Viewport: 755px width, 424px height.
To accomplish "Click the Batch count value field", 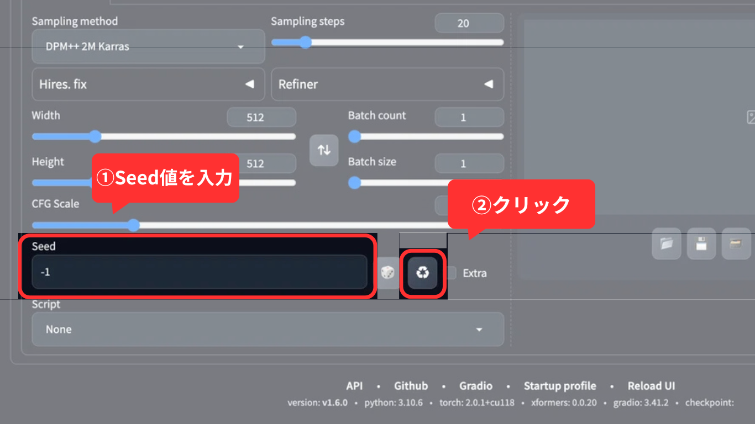I will [x=469, y=117].
